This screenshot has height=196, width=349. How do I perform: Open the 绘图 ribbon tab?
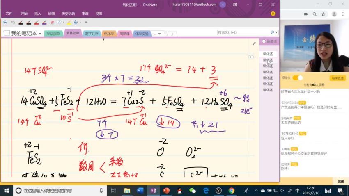(x=51, y=14)
